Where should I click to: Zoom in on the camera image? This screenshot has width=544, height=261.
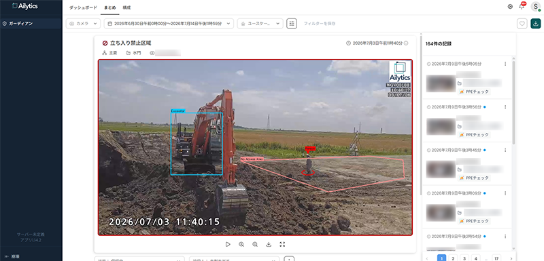click(x=241, y=245)
